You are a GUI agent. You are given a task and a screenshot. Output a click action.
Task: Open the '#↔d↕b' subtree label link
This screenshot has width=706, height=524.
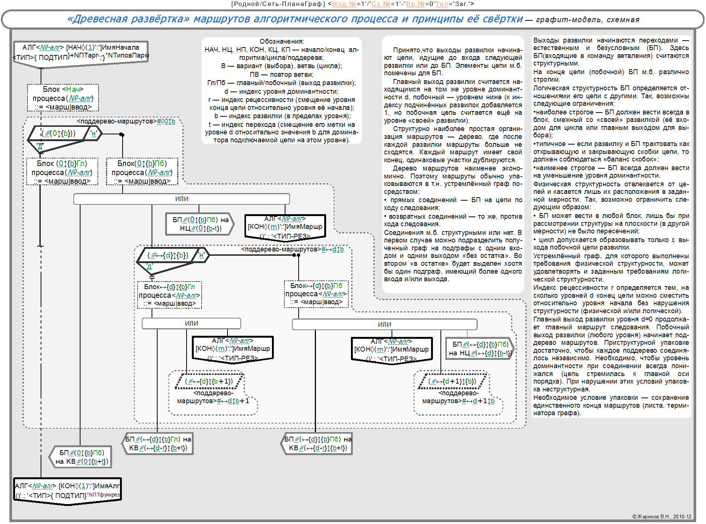tap(333, 249)
